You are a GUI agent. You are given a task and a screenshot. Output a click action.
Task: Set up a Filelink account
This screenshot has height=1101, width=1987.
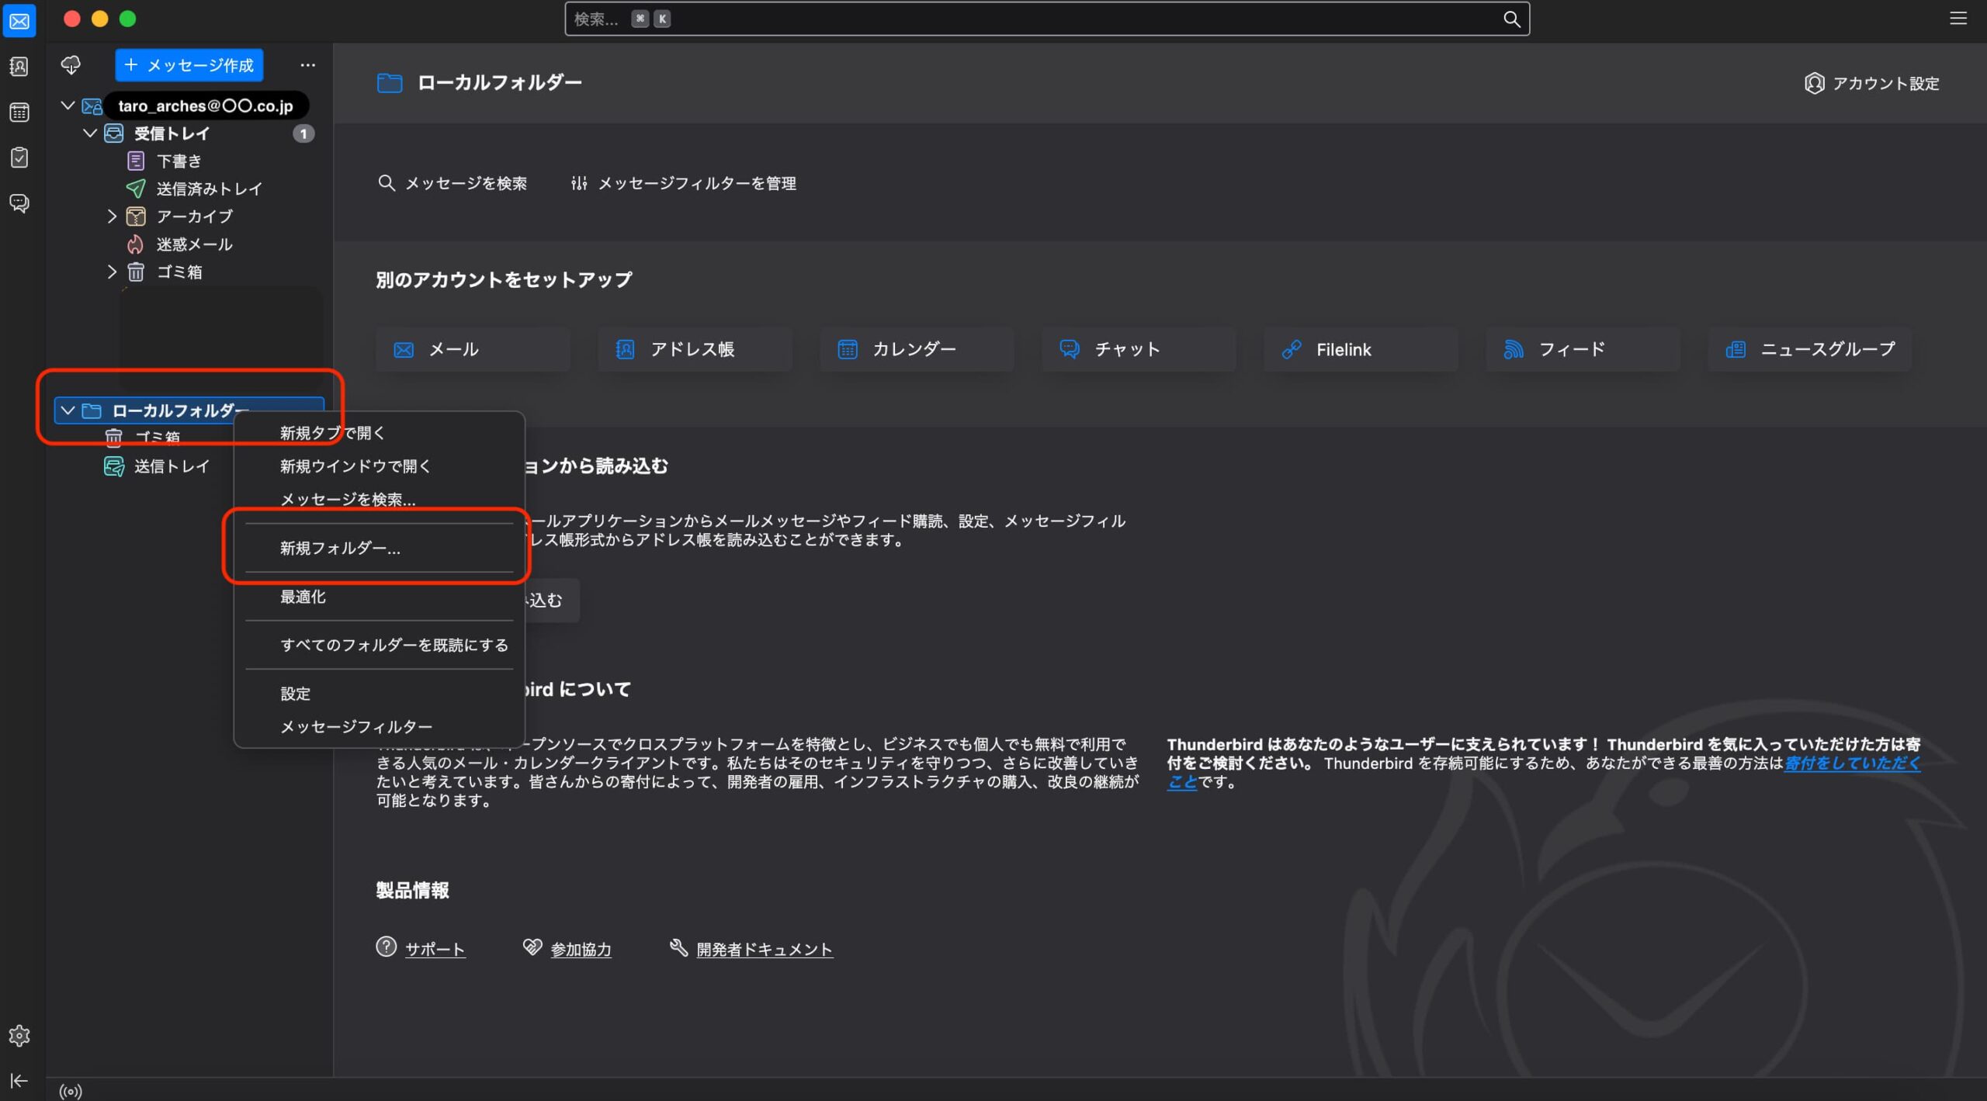coord(1358,349)
